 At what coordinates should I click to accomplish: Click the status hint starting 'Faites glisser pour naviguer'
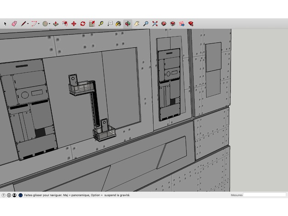pos(77,195)
